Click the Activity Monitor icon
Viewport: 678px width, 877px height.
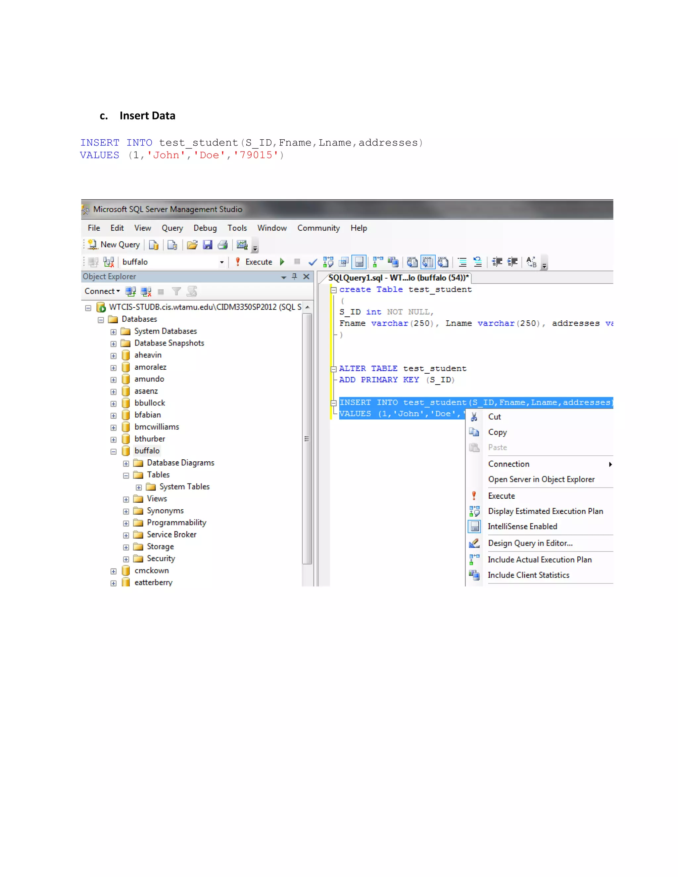pos(242,245)
